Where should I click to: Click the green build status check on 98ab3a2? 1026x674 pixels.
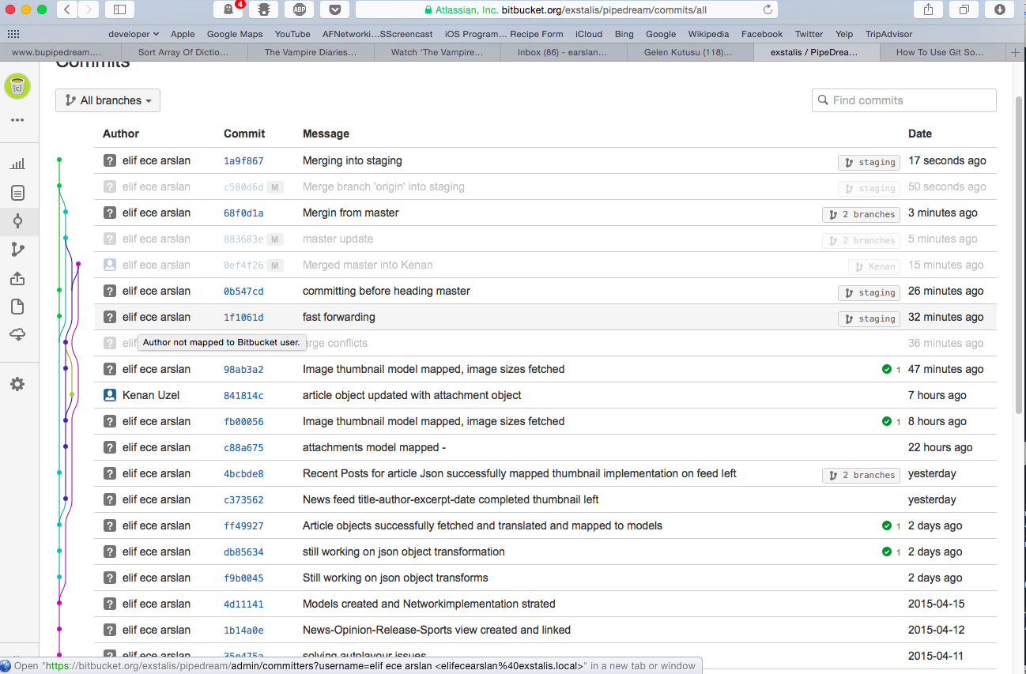coord(887,369)
